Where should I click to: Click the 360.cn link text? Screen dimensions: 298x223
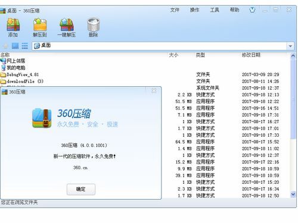pyautogui.click(x=80, y=168)
